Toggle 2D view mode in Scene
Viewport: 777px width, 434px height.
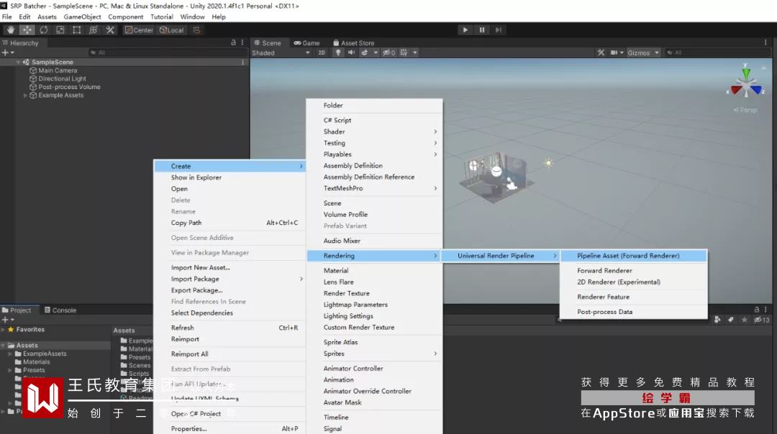pos(322,52)
